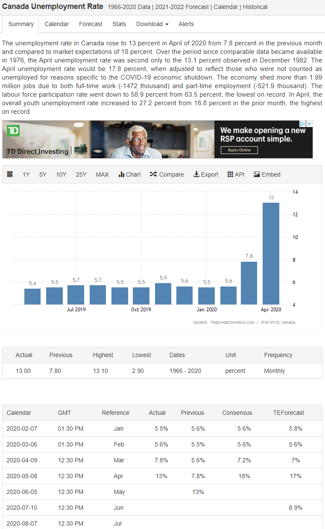Viewport: 325px width, 529px height.
Task: Click the Jan 2020 axis label
Action: (x=207, y=309)
